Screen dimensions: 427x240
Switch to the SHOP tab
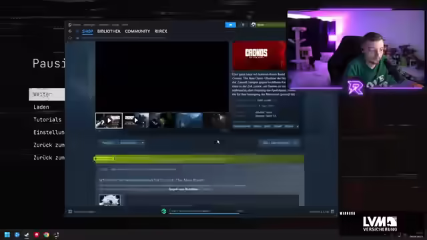(x=87, y=31)
